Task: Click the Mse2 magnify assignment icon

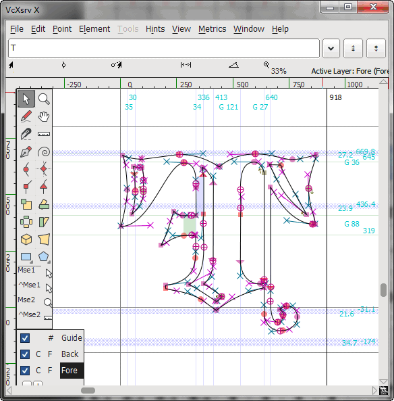Action: pyautogui.click(x=48, y=302)
